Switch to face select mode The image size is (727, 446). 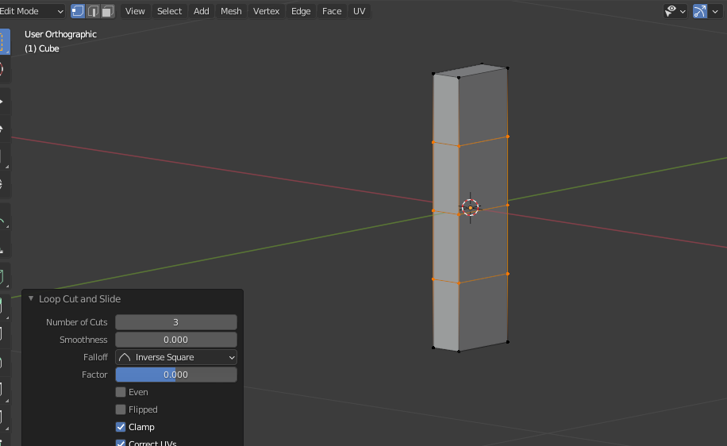[x=108, y=11]
